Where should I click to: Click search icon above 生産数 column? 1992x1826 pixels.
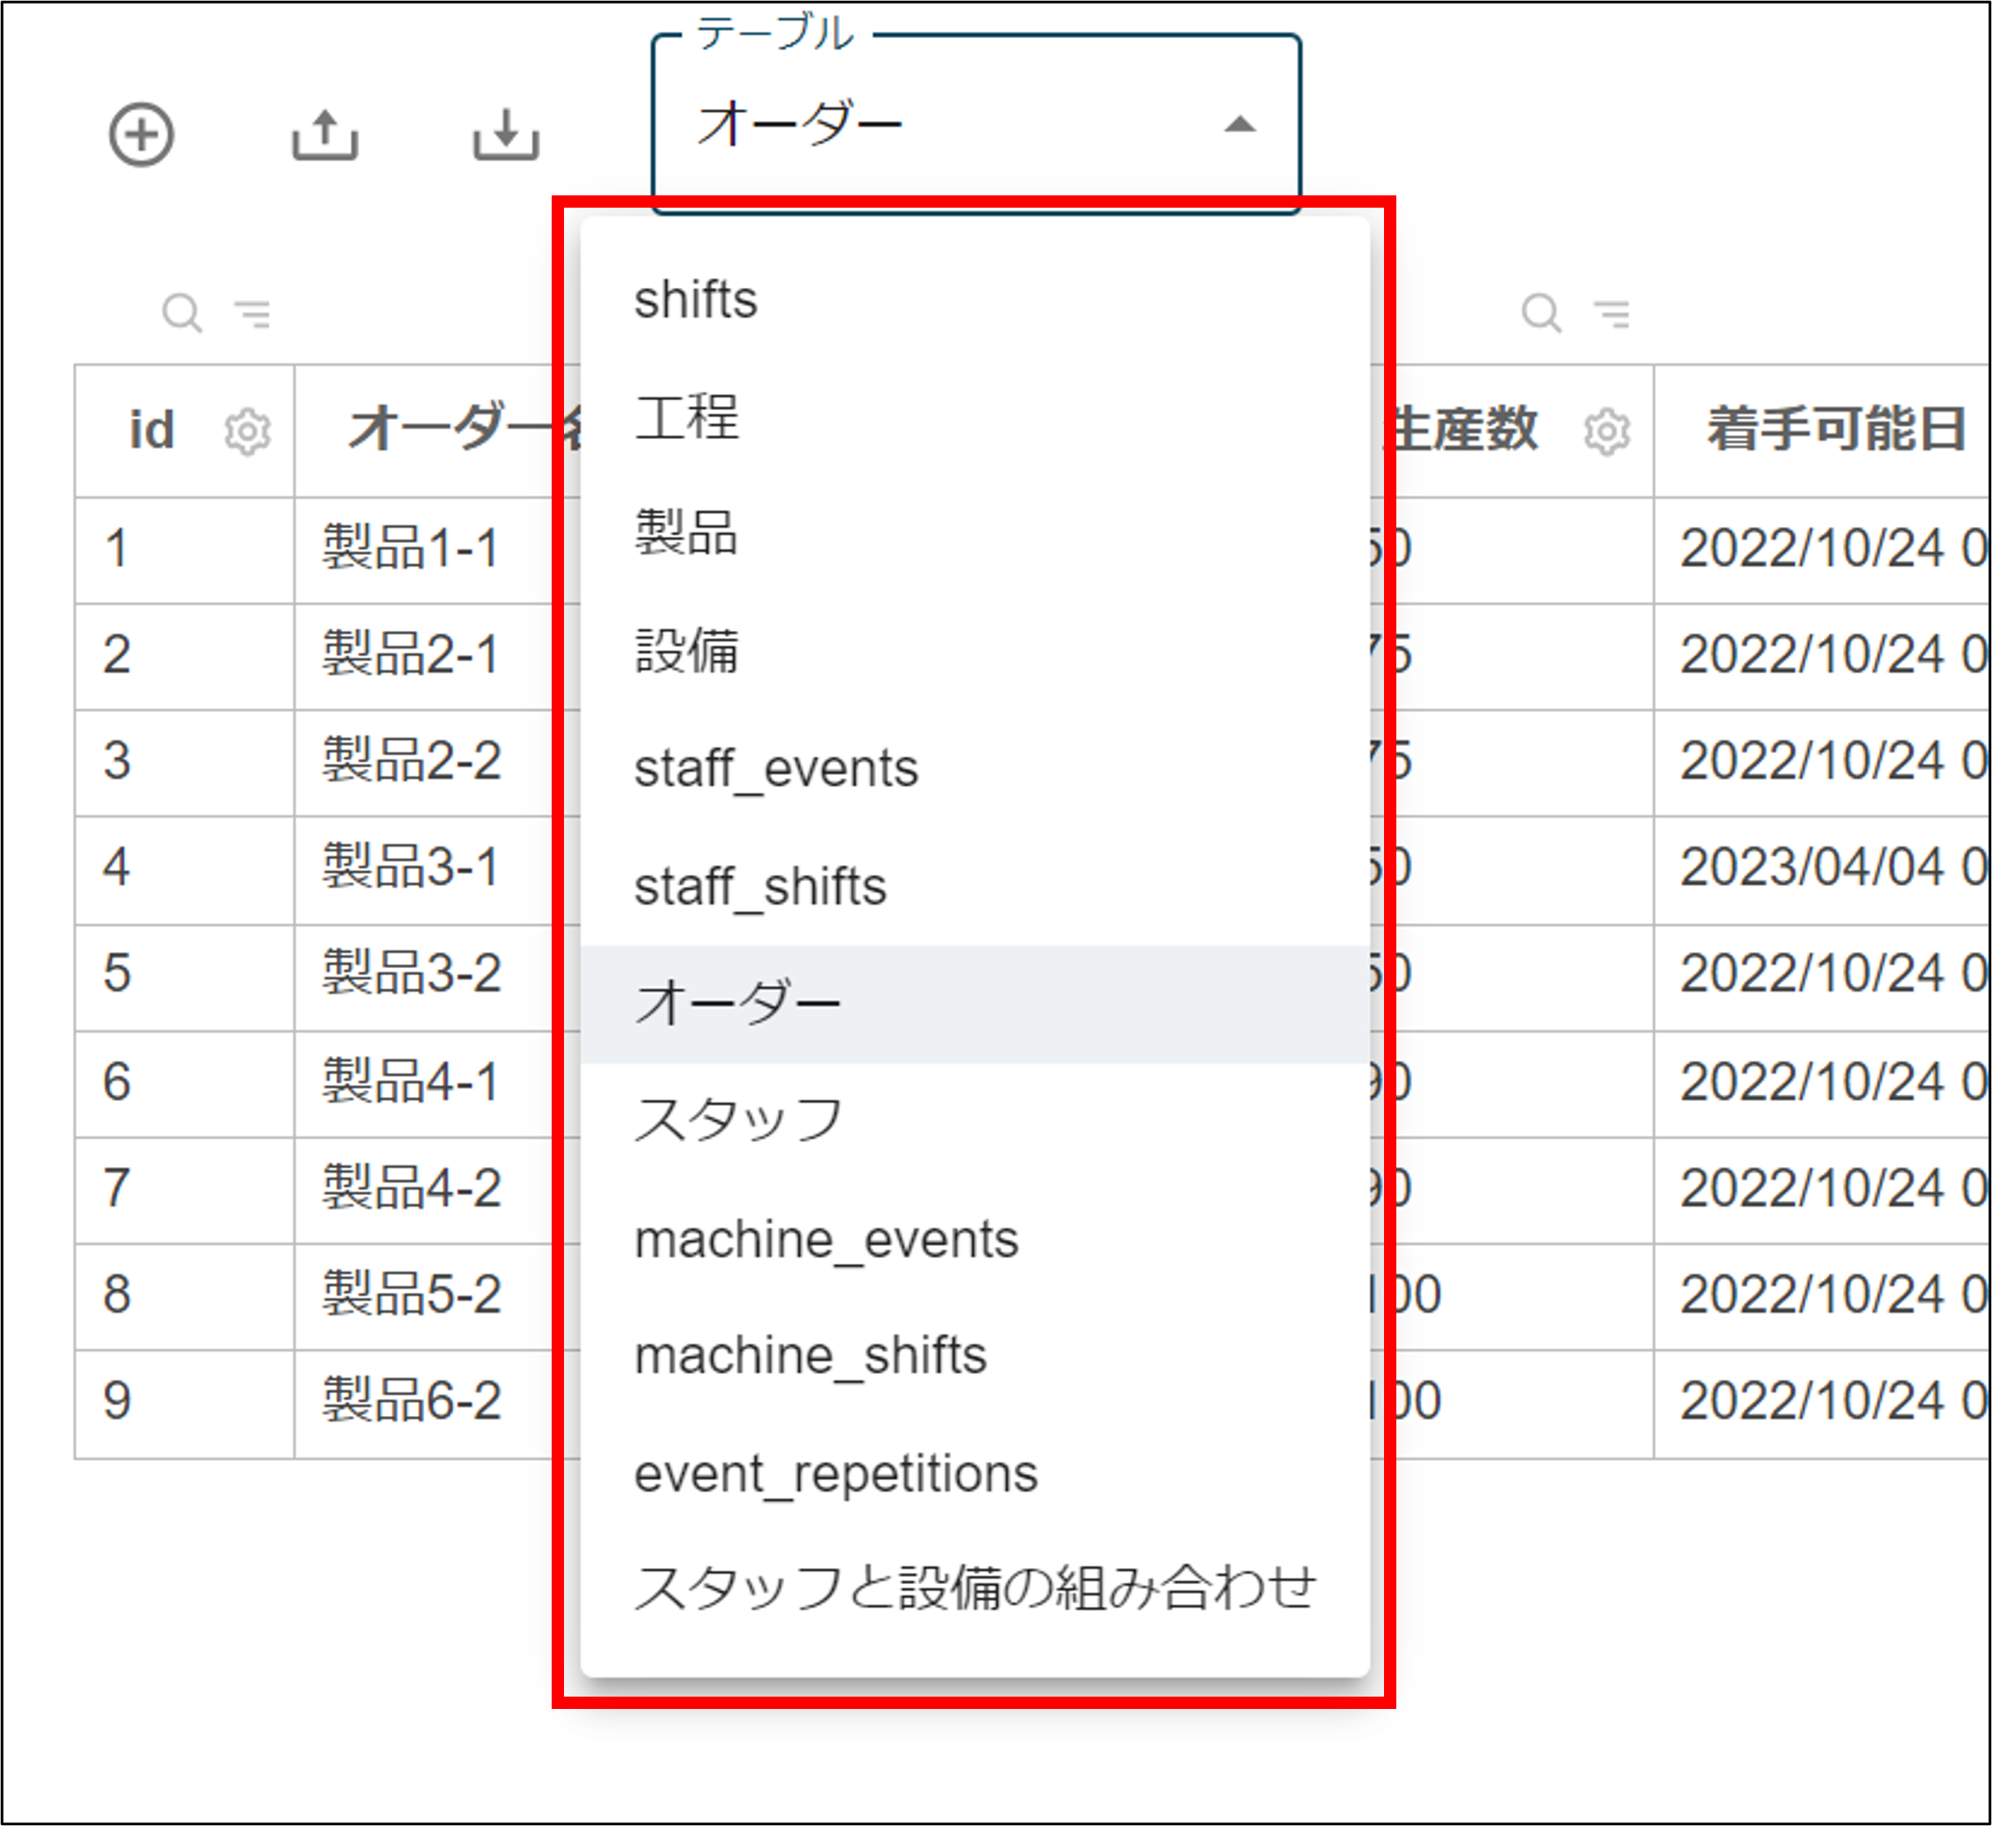(x=1542, y=313)
